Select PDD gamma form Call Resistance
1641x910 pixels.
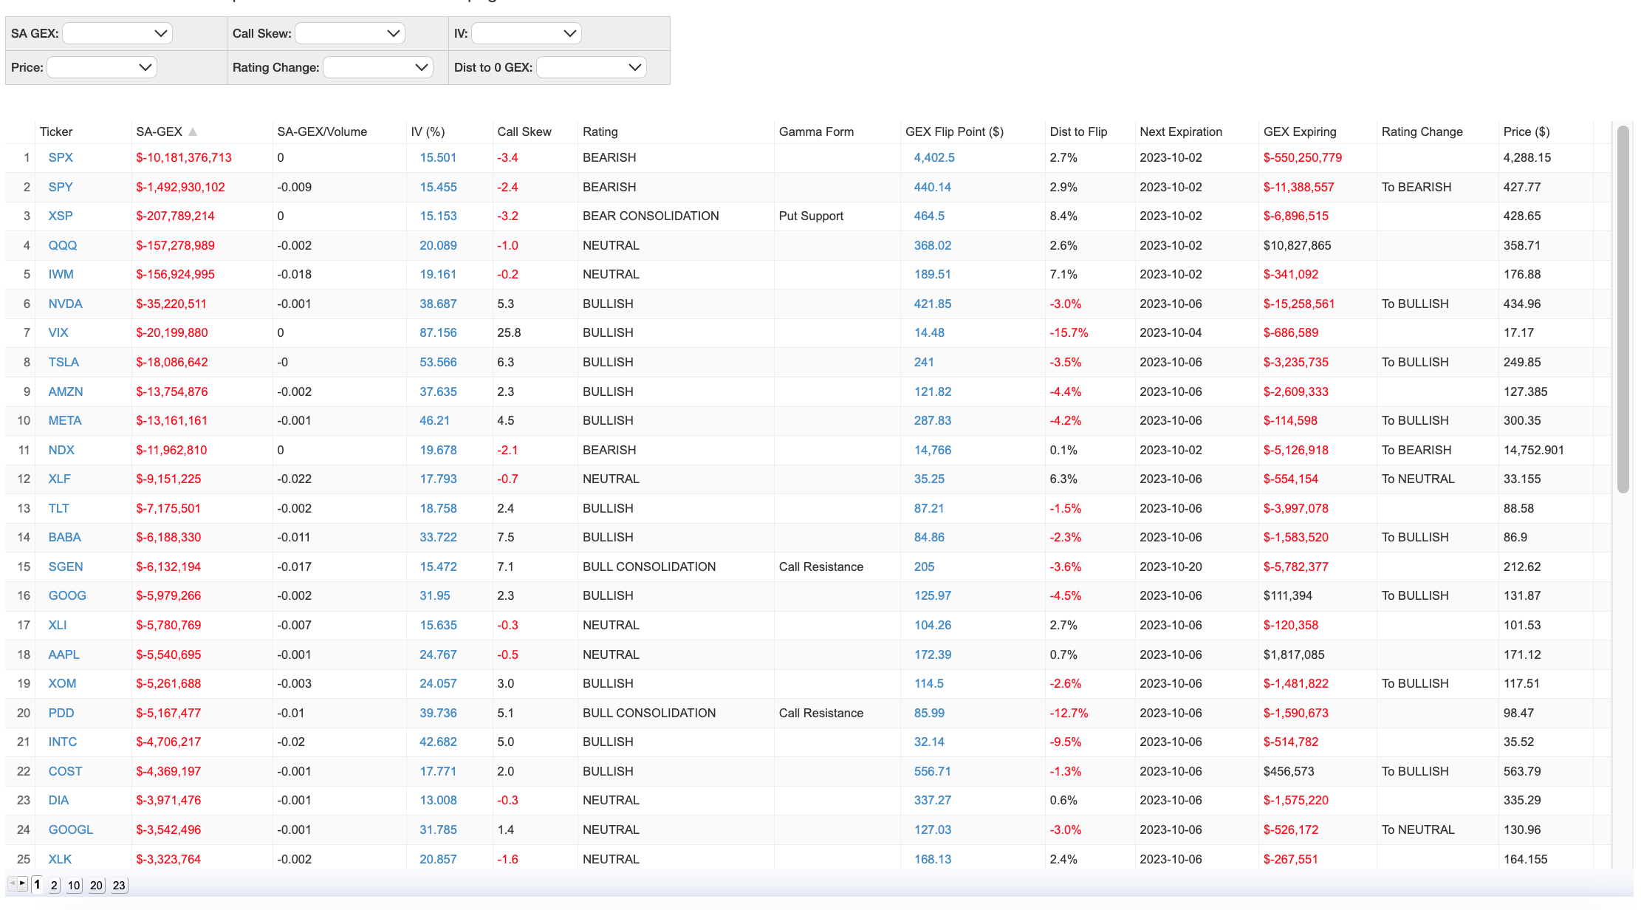820,713
